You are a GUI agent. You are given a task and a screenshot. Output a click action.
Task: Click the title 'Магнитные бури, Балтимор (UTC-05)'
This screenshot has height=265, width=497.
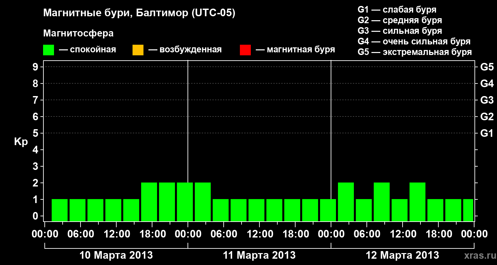coord(139,14)
